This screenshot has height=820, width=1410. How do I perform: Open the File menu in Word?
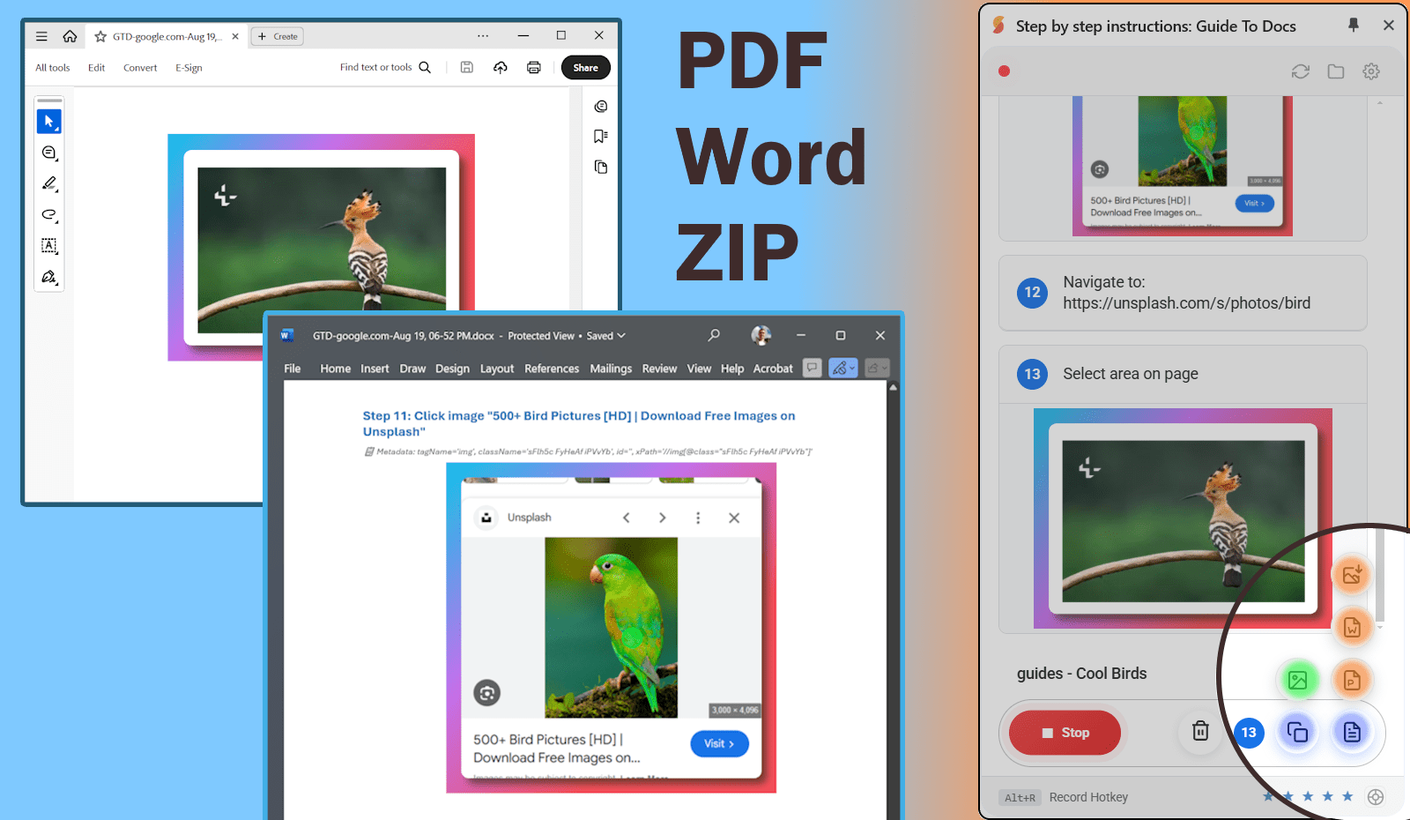pos(293,369)
